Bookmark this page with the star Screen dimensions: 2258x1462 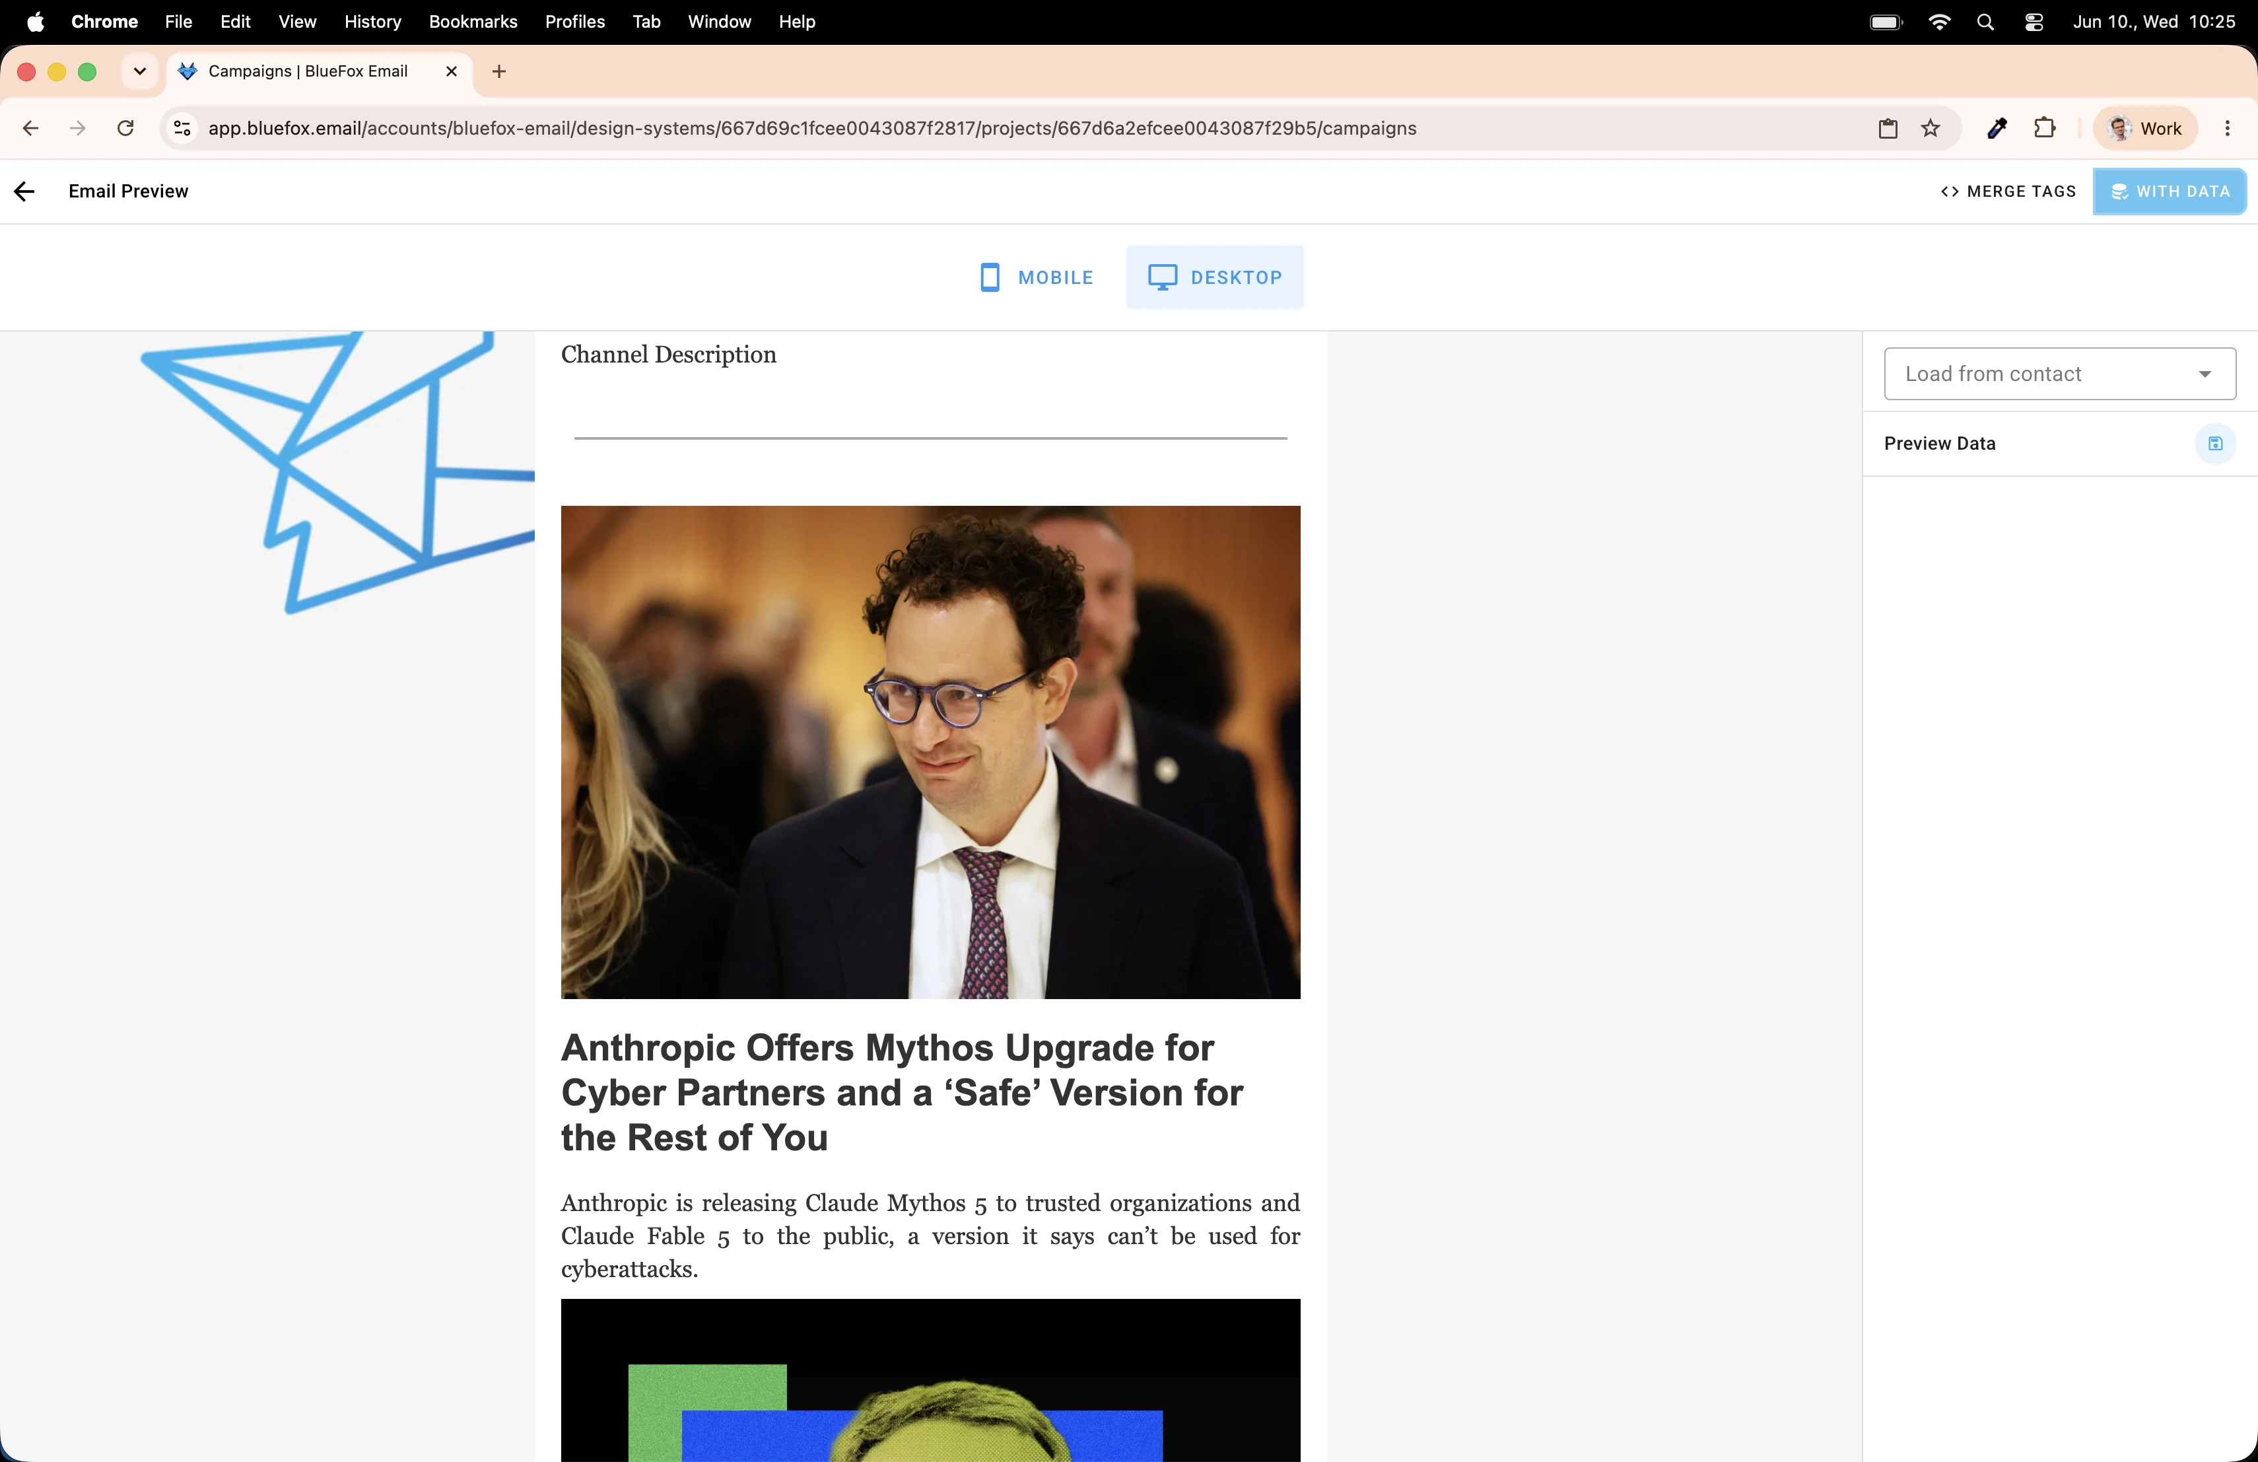(x=1930, y=128)
